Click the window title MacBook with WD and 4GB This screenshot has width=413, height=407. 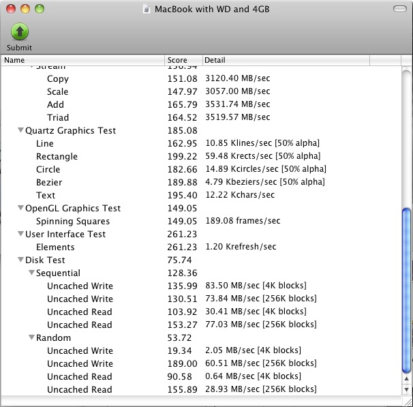pyautogui.click(x=212, y=10)
